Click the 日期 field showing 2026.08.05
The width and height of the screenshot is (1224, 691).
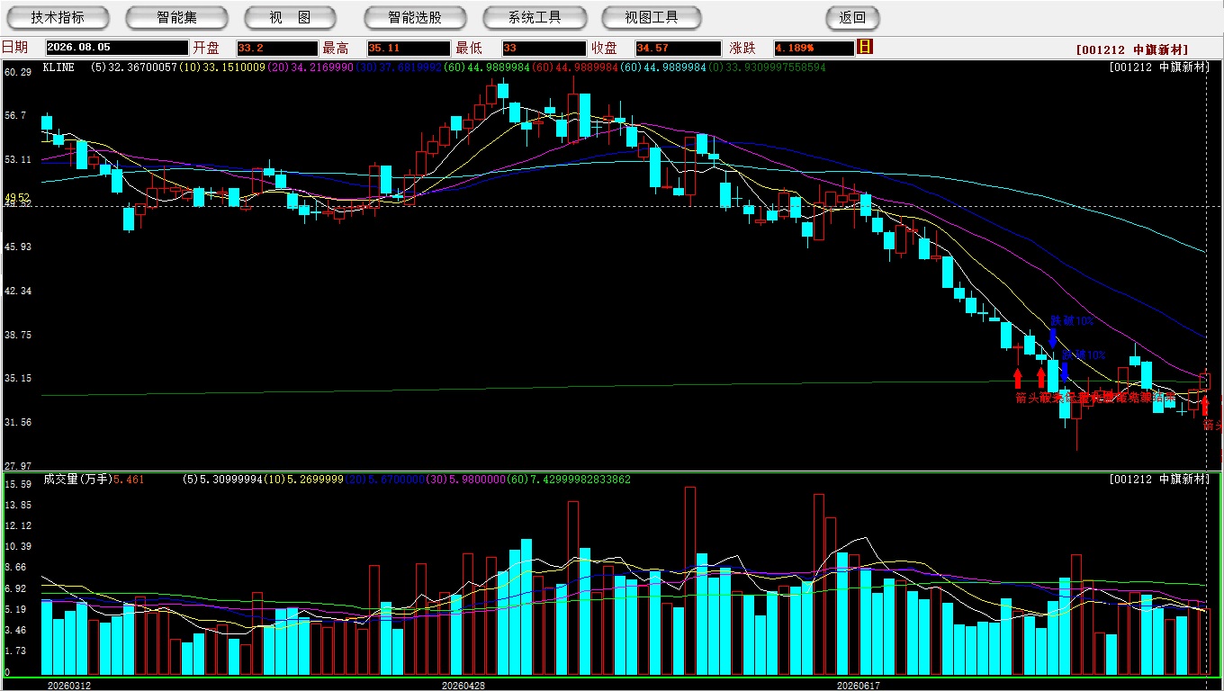117,48
